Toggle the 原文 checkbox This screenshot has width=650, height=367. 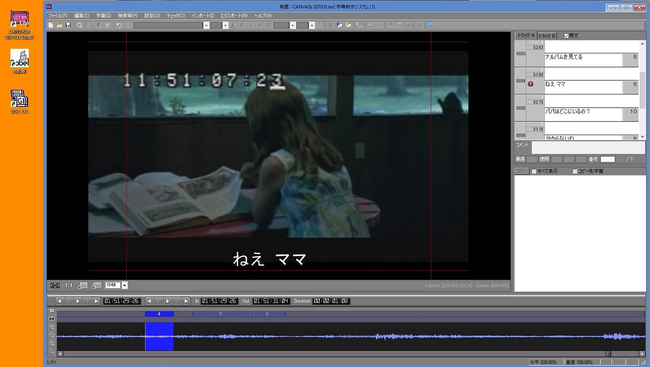pos(566,36)
